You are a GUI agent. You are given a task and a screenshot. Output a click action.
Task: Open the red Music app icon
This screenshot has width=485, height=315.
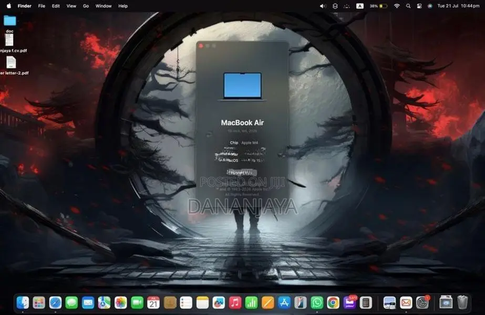(235, 302)
